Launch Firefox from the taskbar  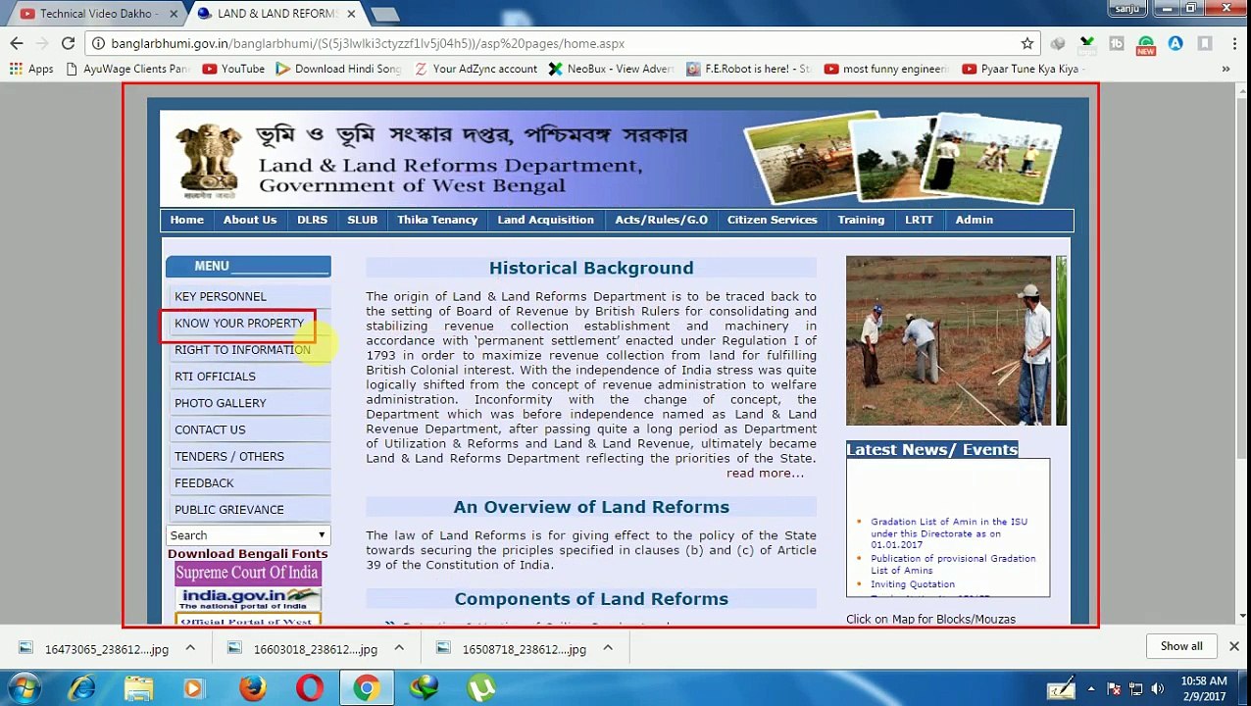click(253, 688)
